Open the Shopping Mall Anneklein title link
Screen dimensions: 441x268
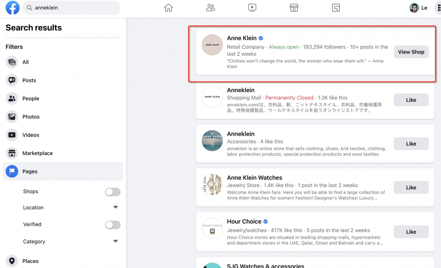pos(241,90)
